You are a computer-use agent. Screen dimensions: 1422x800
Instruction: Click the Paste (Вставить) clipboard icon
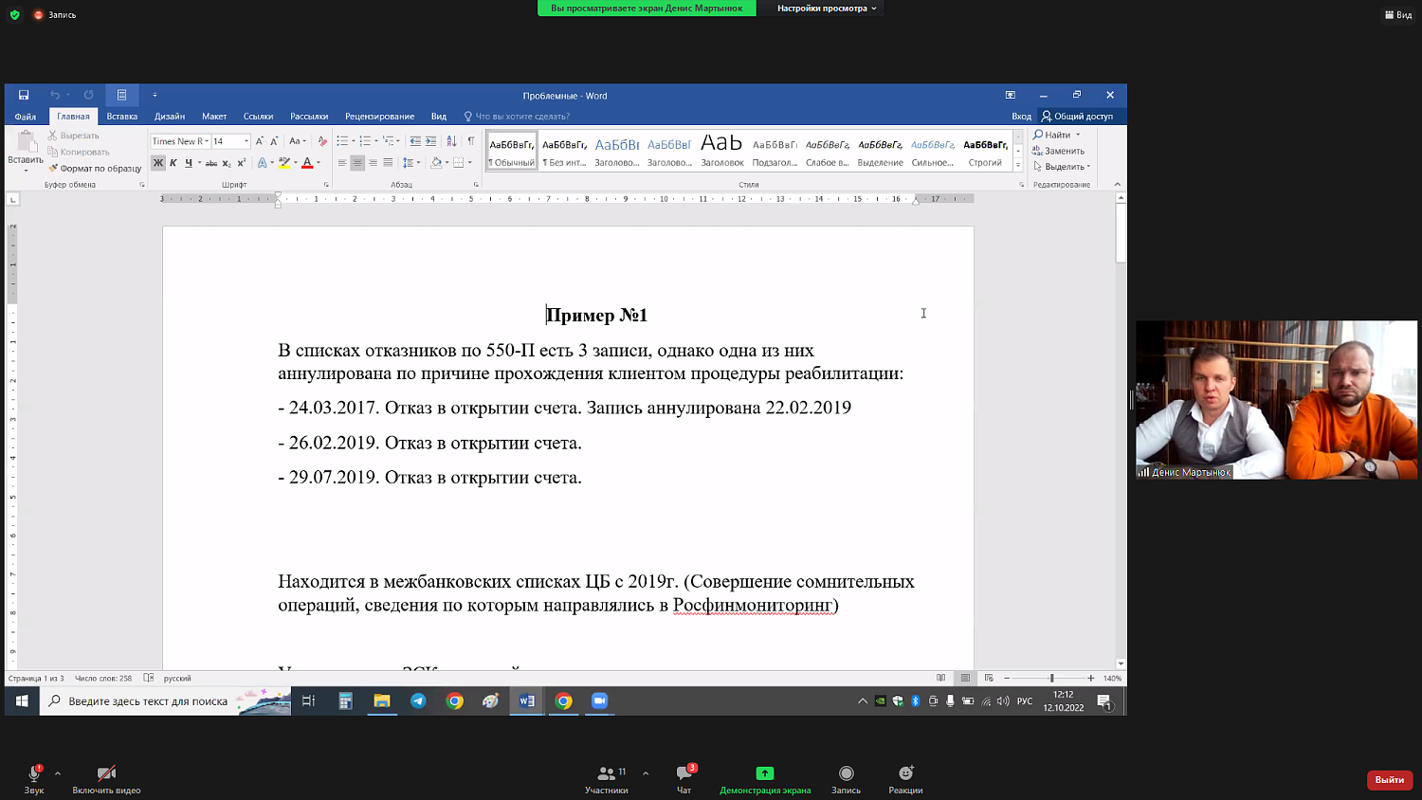click(26, 142)
